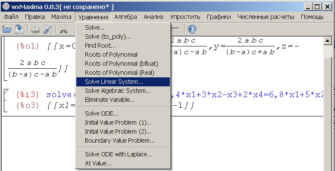This screenshot has height=171, width=335.
Task: Choose Solve (to_poly)... entry
Action: coord(123,37)
